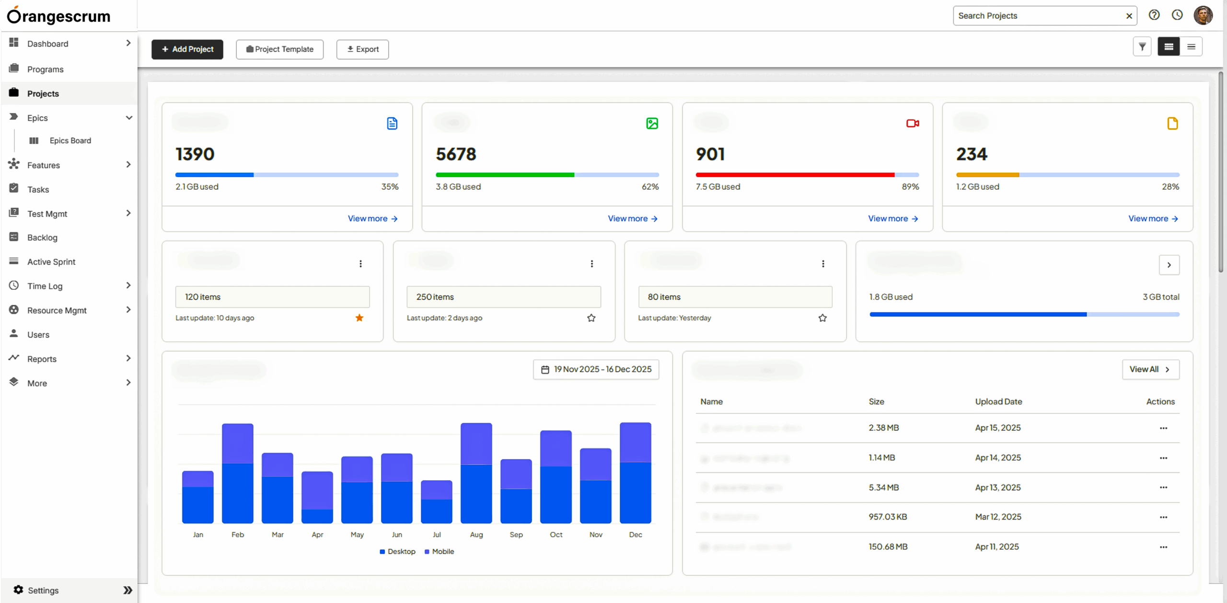Collapse the Epics section in the sidebar
The image size is (1227, 603).
click(x=129, y=117)
